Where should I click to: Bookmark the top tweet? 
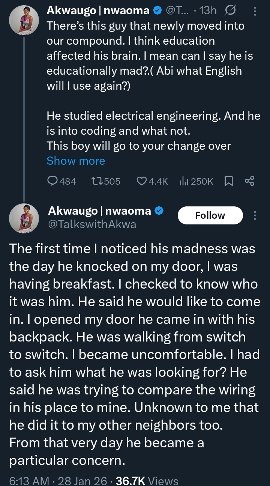[x=228, y=182]
